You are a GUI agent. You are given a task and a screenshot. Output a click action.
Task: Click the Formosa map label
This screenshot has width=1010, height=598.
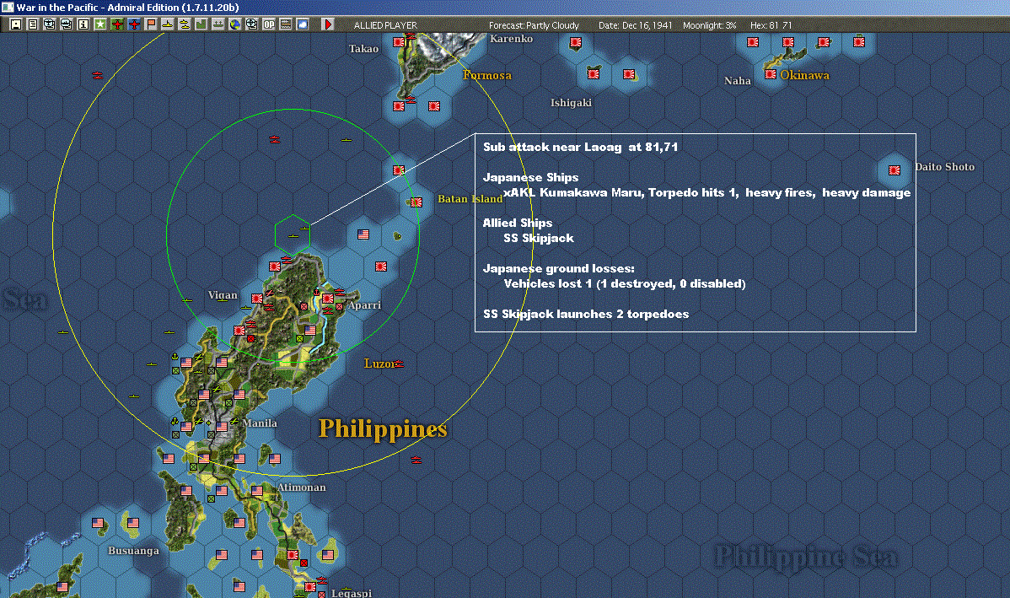487,75
